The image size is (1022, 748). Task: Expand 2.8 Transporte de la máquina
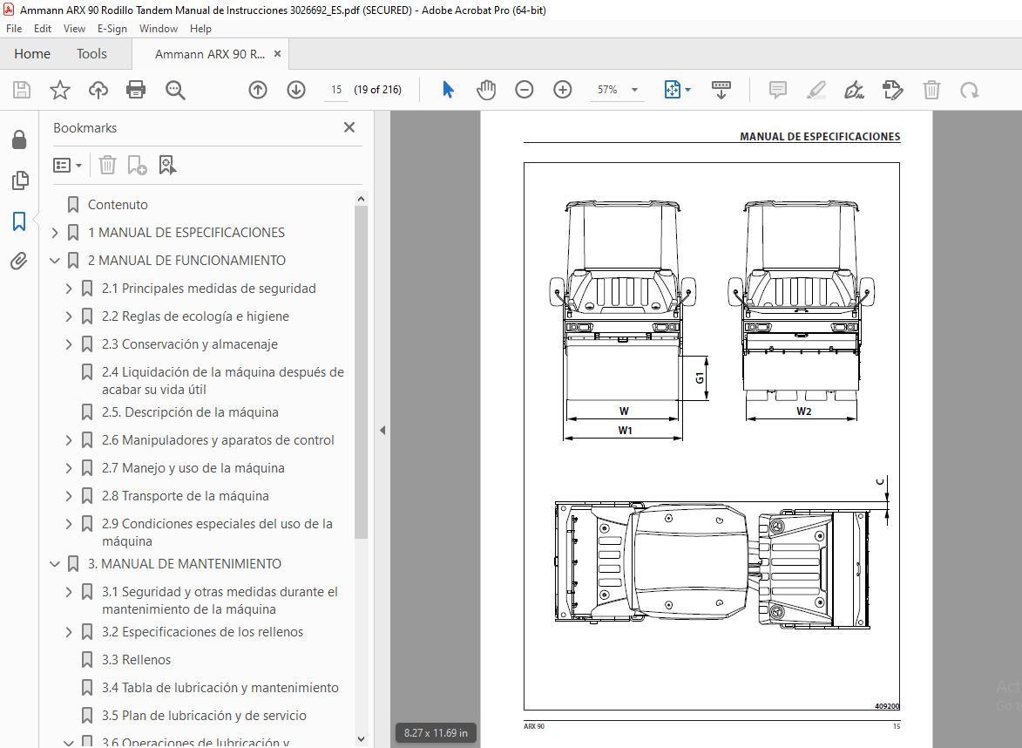(x=69, y=496)
